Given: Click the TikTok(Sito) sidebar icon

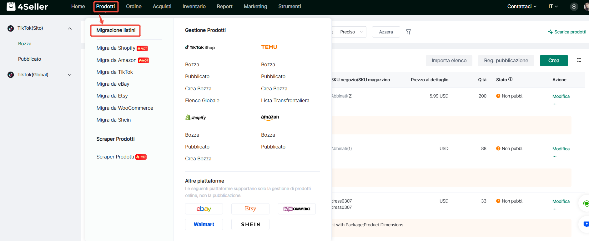Looking at the screenshot, I should (x=11, y=28).
